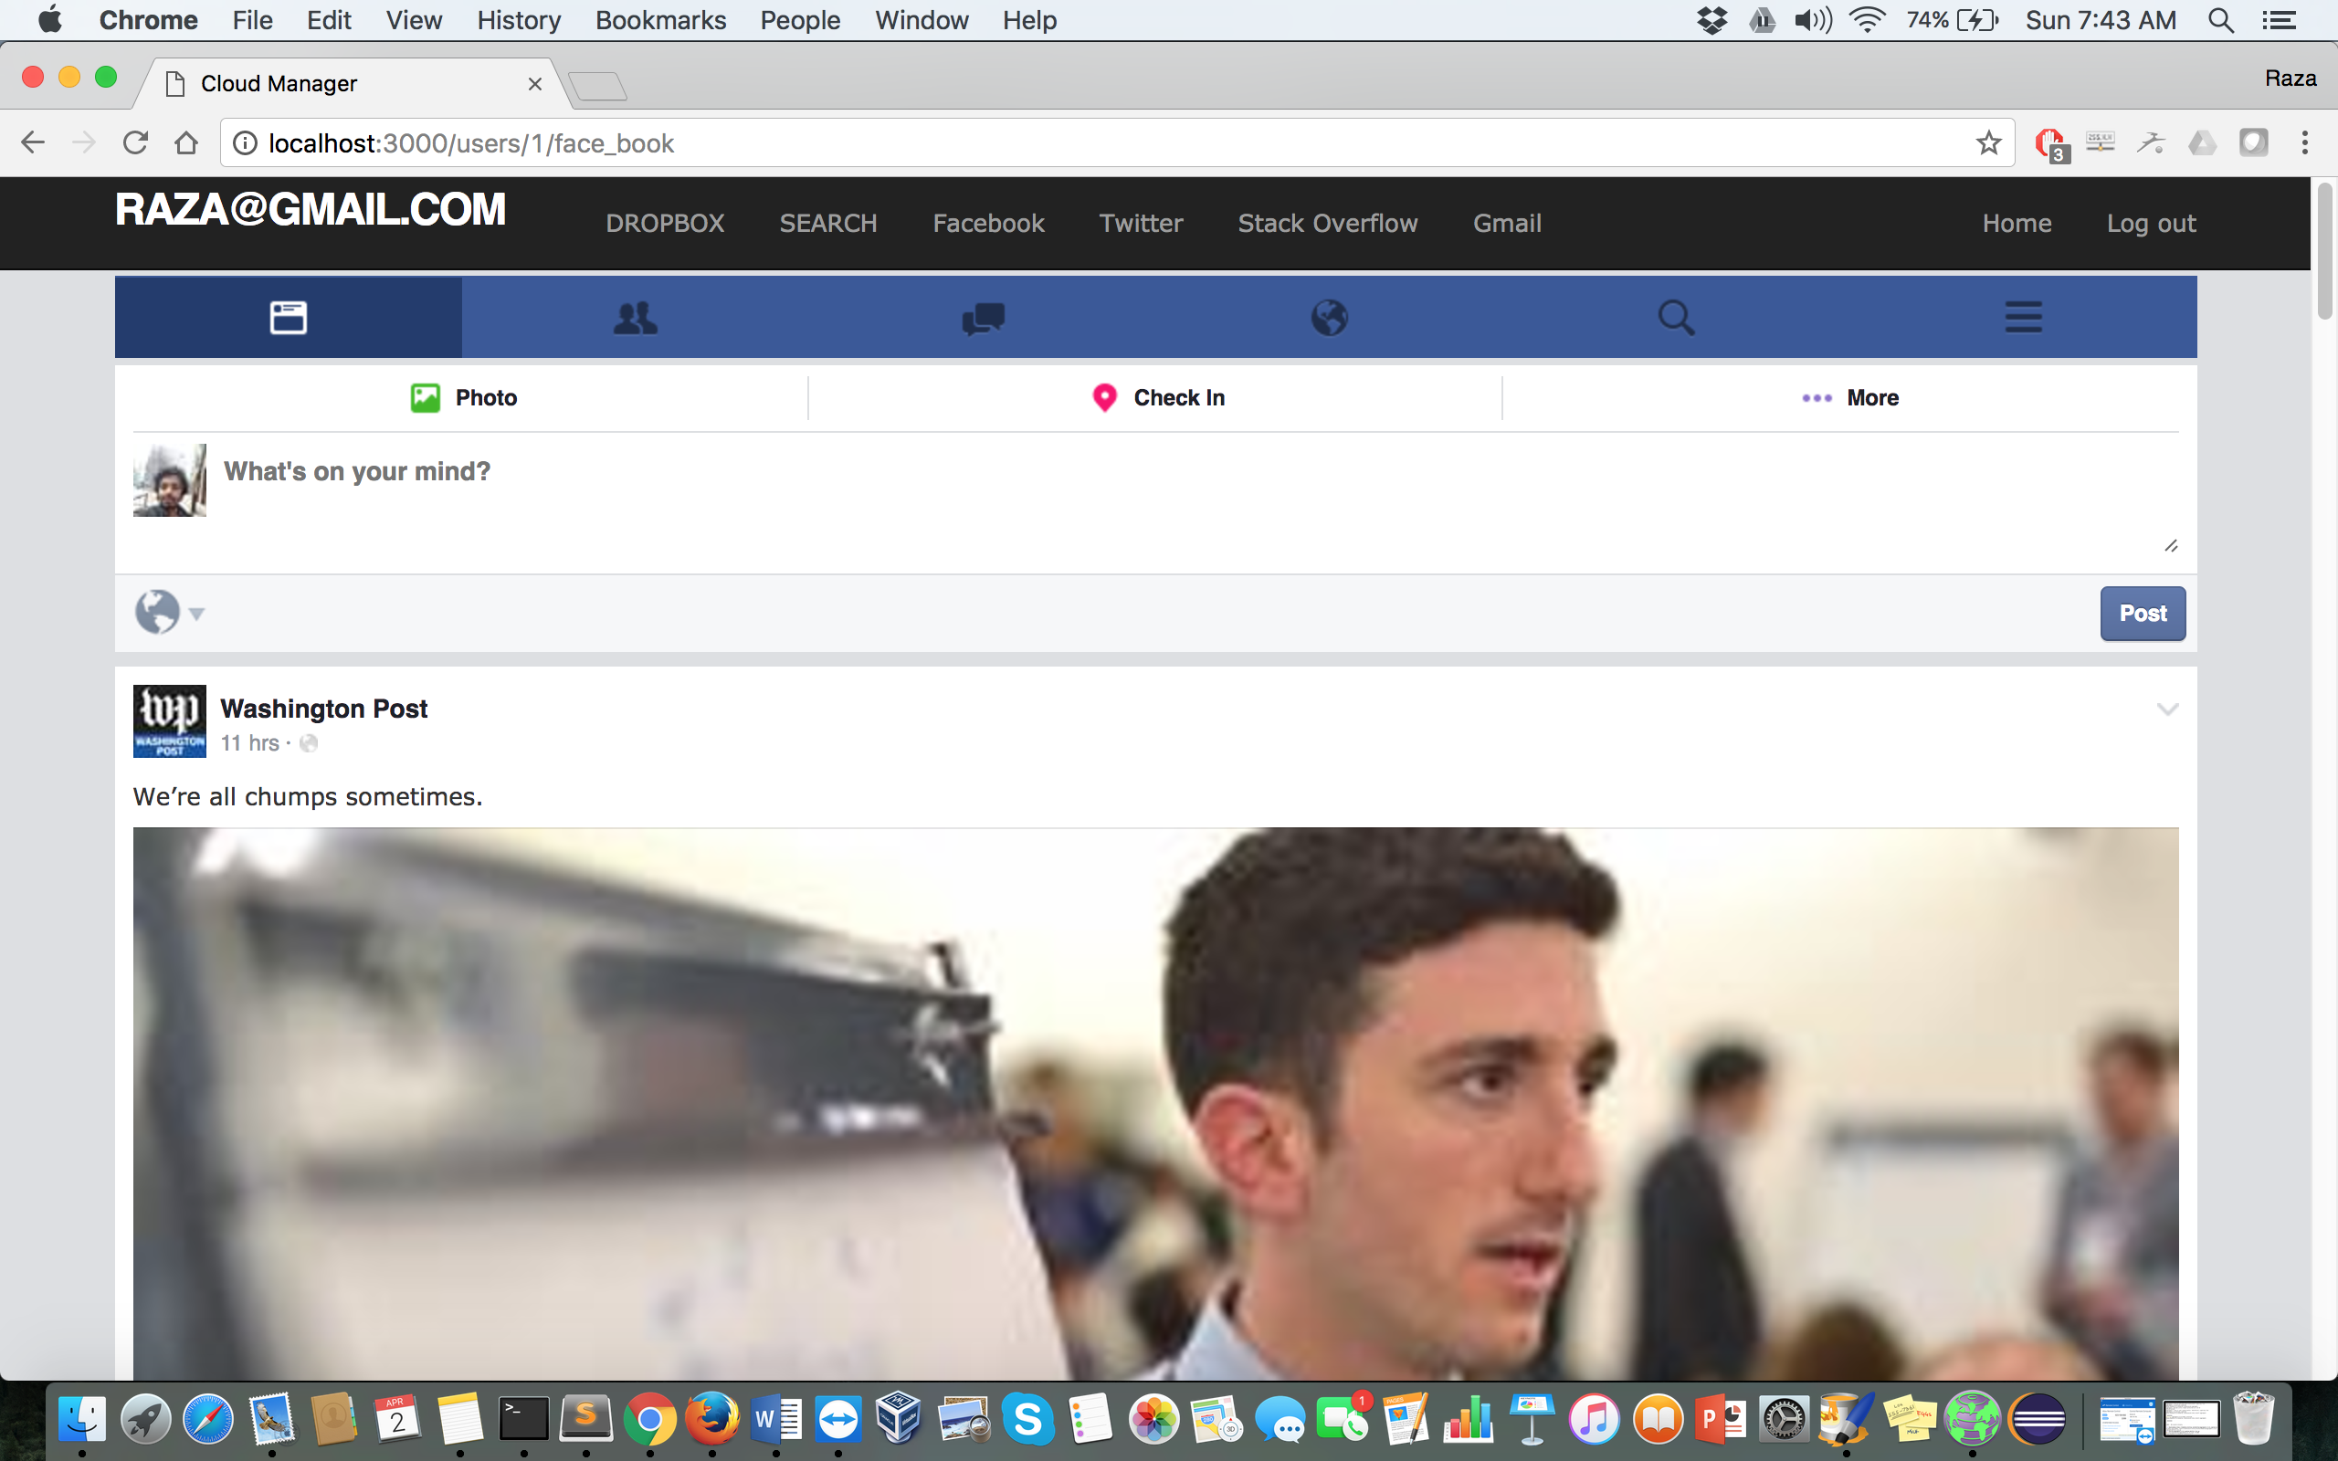Open the hamburger menu icon in blue bar
The width and height of the screenshot is (2338, 1461).
click(x=2023, y=317)
